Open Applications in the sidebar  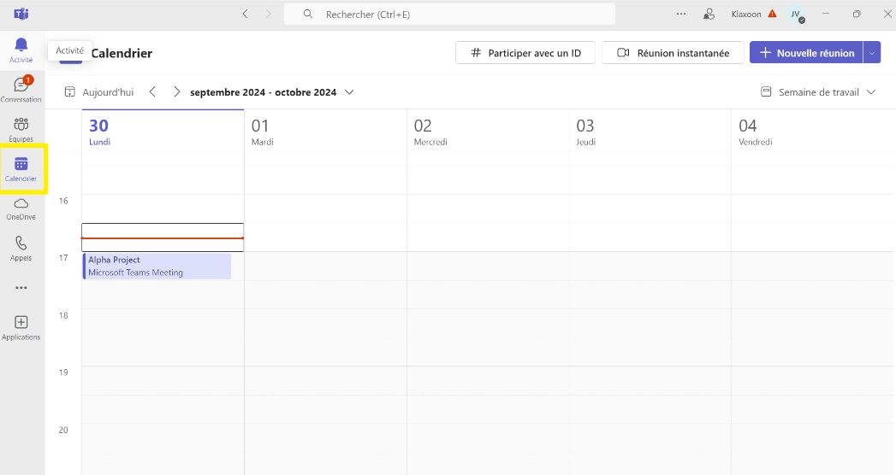pos(21,327)
